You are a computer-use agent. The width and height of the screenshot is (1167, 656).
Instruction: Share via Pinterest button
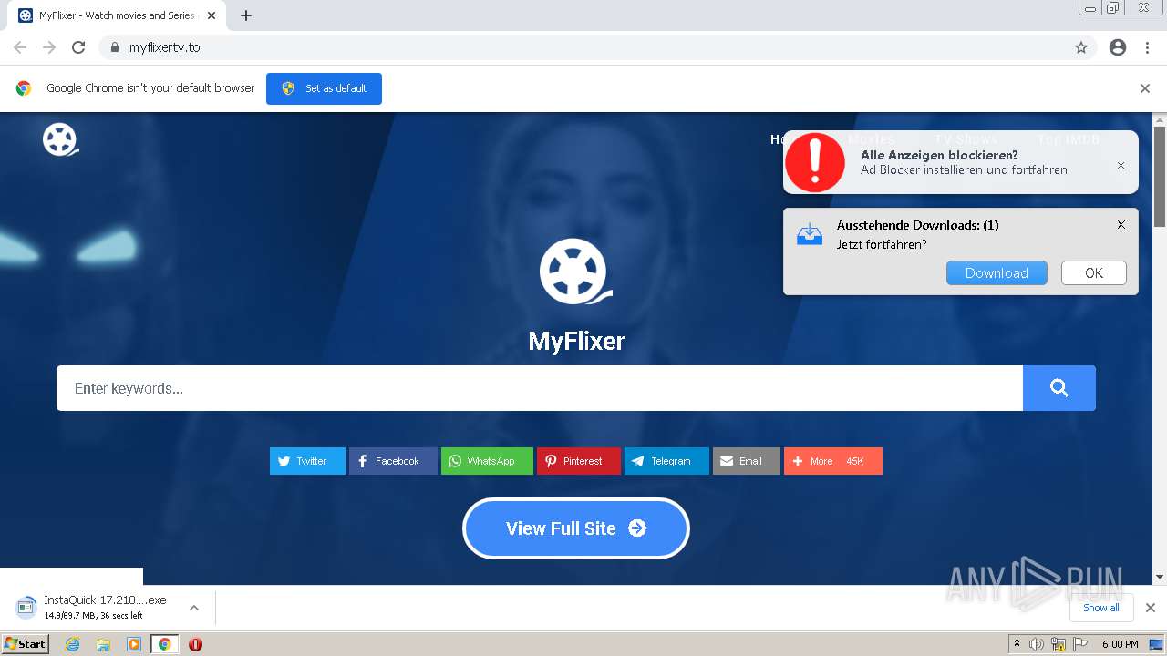click(579, 461)
